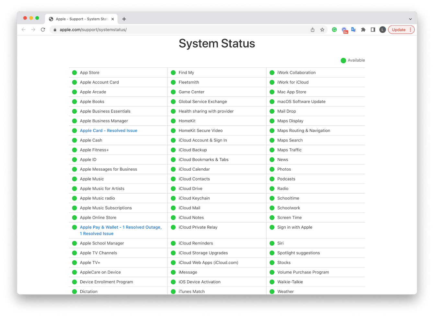The image size is (434, 317).
Task: Click the forward navigation arrow
Action: [x=33, y=29]
